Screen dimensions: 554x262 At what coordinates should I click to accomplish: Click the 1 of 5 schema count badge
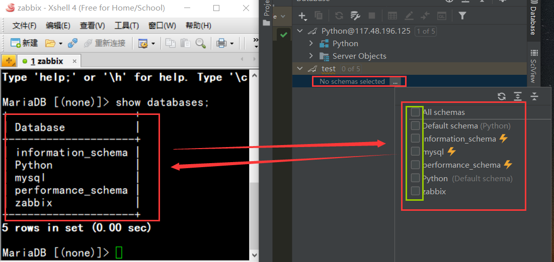[x=425, y=31]
